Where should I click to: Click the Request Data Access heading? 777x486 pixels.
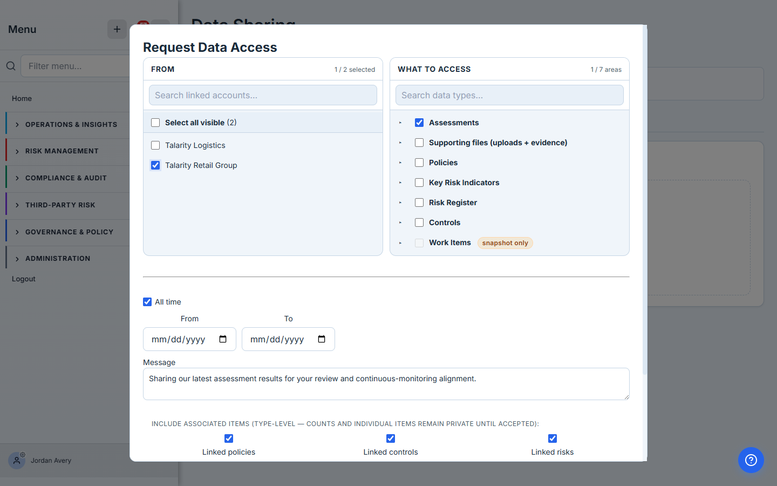210,48
